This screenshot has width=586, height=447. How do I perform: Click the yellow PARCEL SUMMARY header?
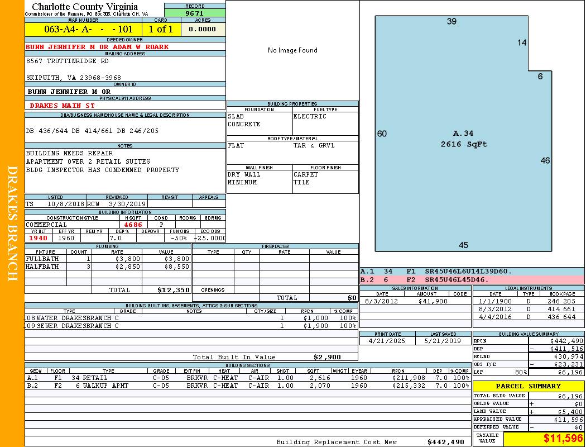(528, 386)
